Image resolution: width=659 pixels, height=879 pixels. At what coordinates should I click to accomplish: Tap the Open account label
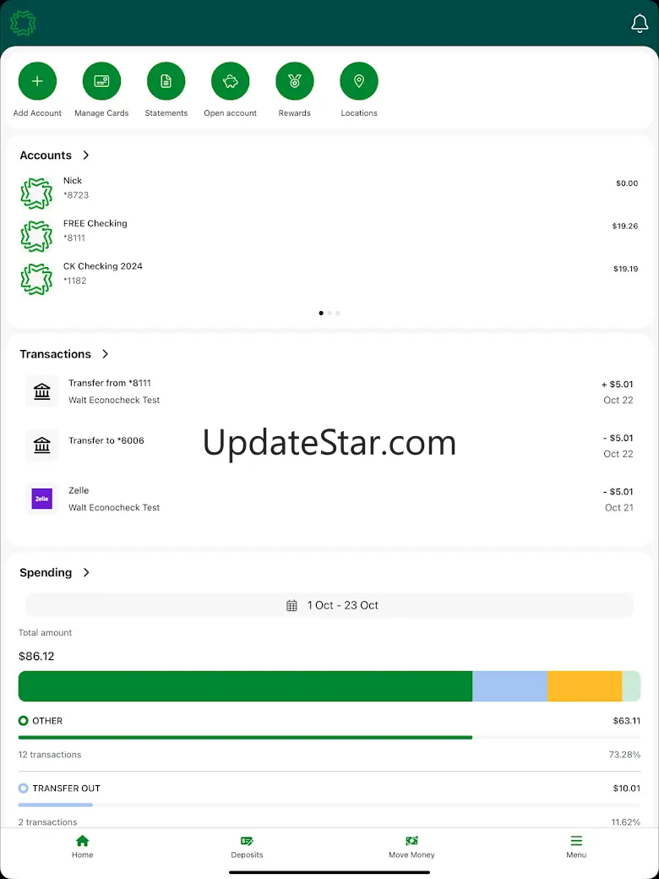(x=231, y=113)
